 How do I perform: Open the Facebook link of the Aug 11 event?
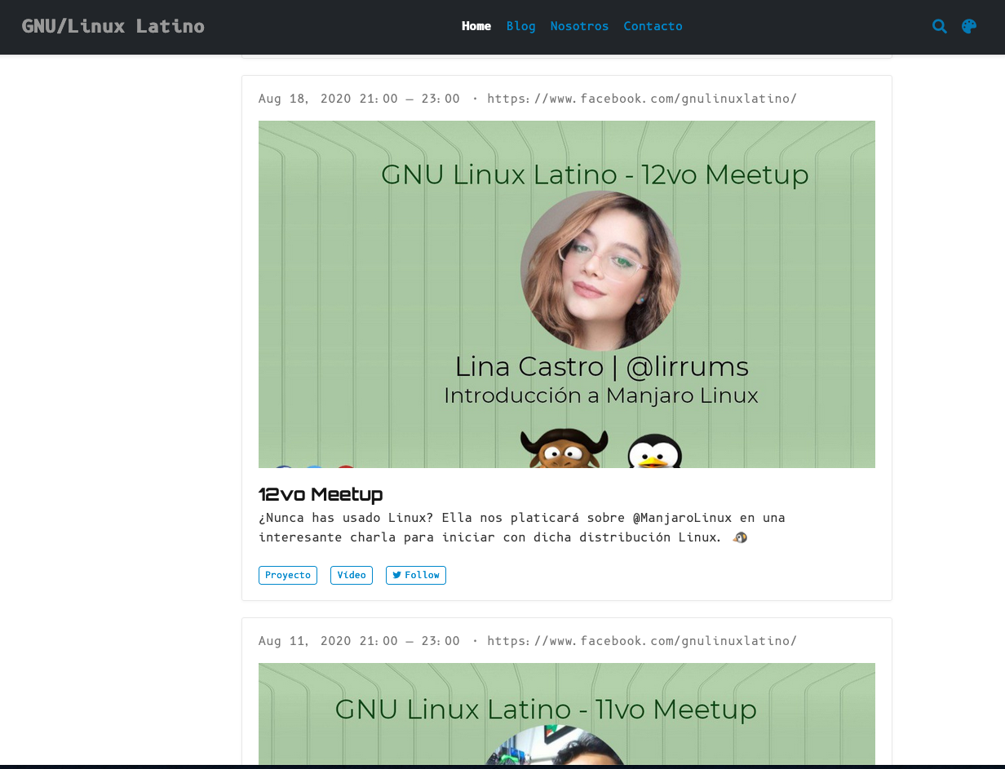click(x=642, y=640)
